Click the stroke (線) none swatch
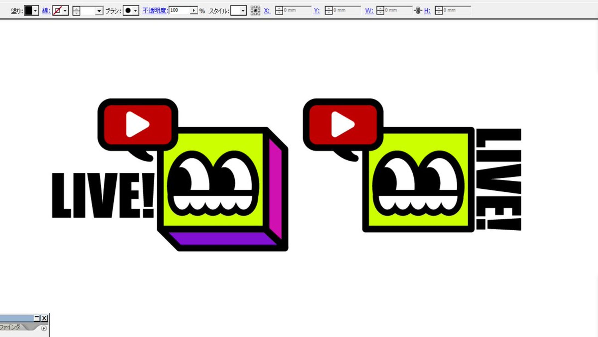The image size is (598, 337). click(x=58, y=11)
